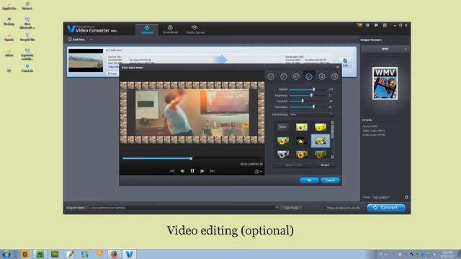Jump to next chapter in player
Viewport: 461px width, 259px height.
pos(212,171)
